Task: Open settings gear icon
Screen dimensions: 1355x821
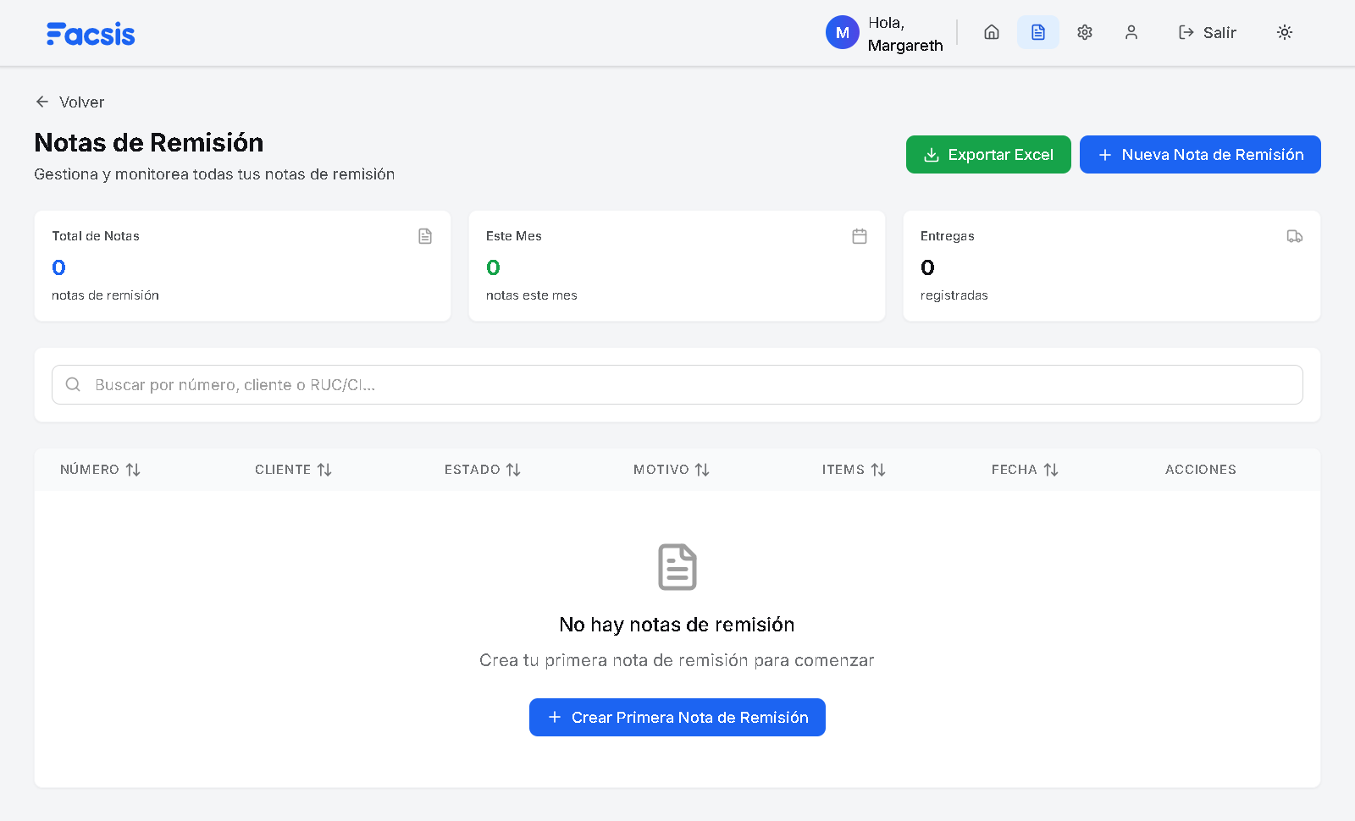Action: 1085,32
